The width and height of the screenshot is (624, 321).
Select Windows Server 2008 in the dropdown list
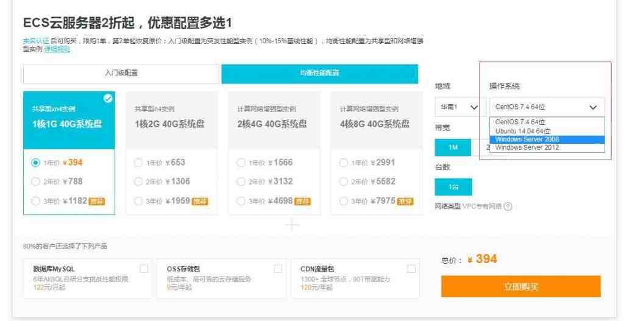click(547, 139)
